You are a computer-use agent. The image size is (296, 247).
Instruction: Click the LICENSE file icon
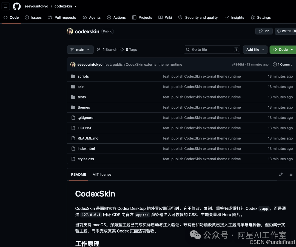[x=73, y=128]
